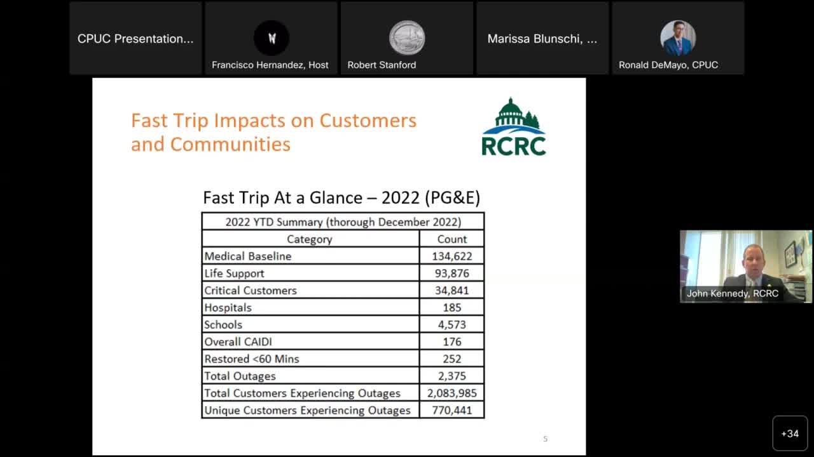Click the 'Restored <60 Mins' row label
The height and width of the screenshot is (457, 814).
coord(252,359)
